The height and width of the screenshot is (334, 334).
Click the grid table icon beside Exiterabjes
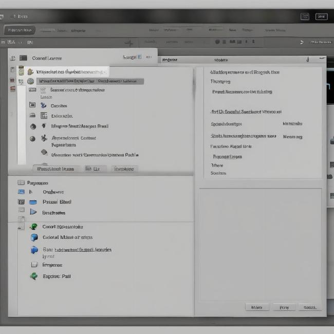44,116
